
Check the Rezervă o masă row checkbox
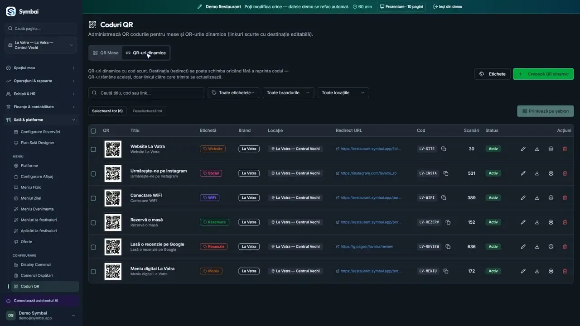[93, 223]
